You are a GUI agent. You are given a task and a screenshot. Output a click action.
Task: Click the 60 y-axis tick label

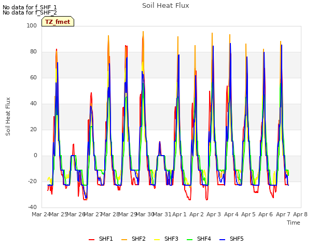click(33, 77)
